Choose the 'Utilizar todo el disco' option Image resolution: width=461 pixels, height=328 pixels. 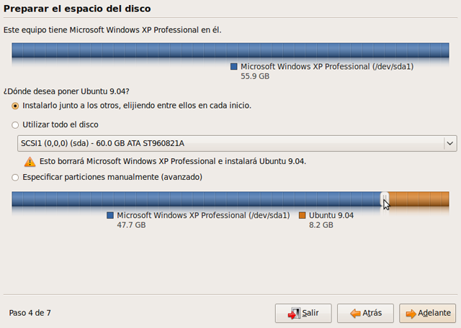coord(16,124)
